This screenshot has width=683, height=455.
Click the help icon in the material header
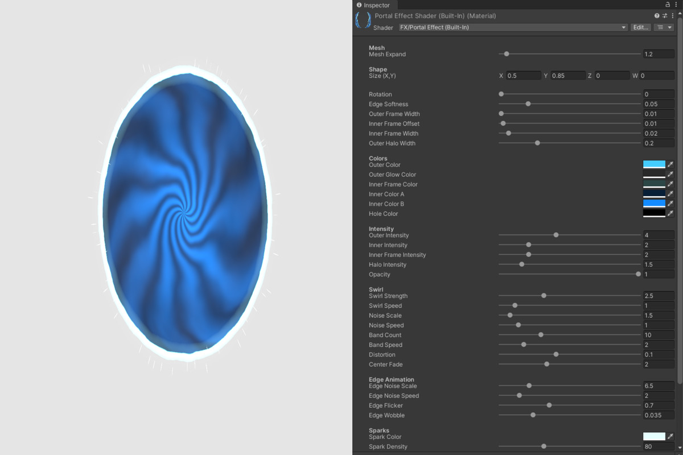657,15
